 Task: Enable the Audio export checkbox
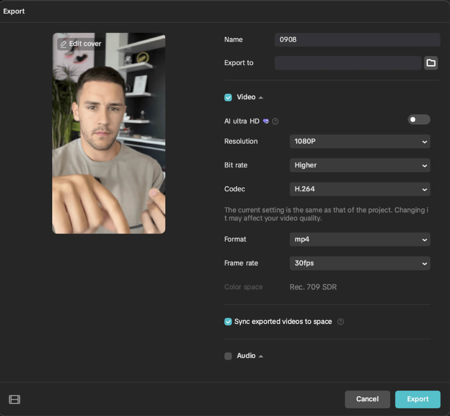[228, 356]
